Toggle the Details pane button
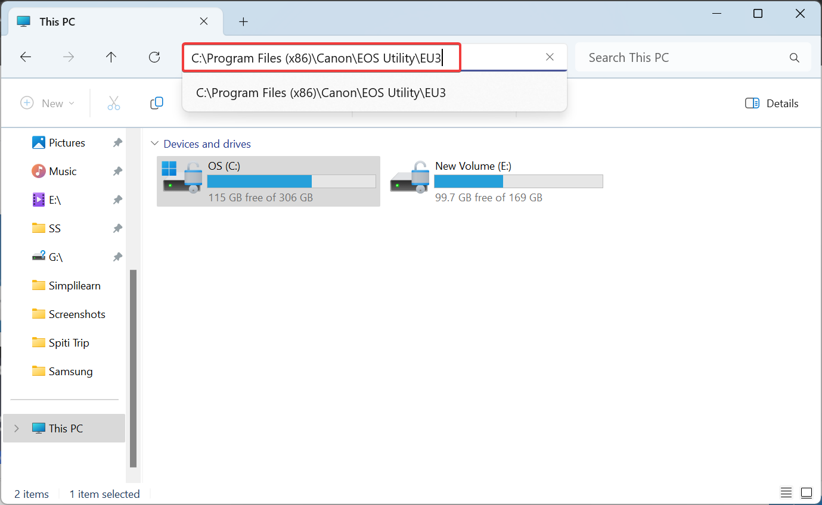822x505 pixels. click(x=771, y=103)
